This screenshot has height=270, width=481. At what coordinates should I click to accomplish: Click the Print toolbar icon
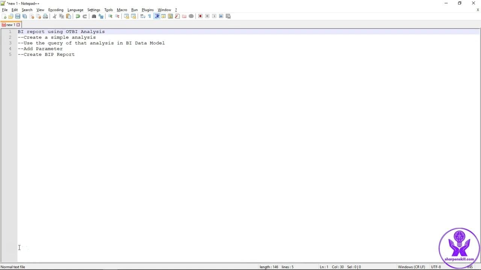point(45,16)
